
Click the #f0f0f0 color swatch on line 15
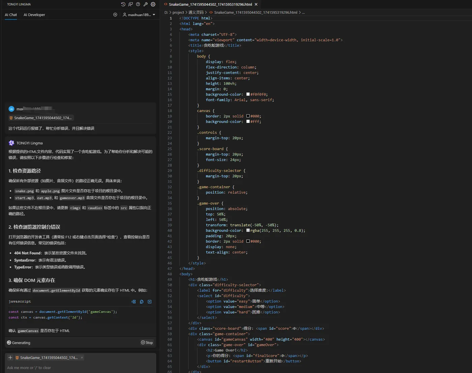(x=248, y=94)
